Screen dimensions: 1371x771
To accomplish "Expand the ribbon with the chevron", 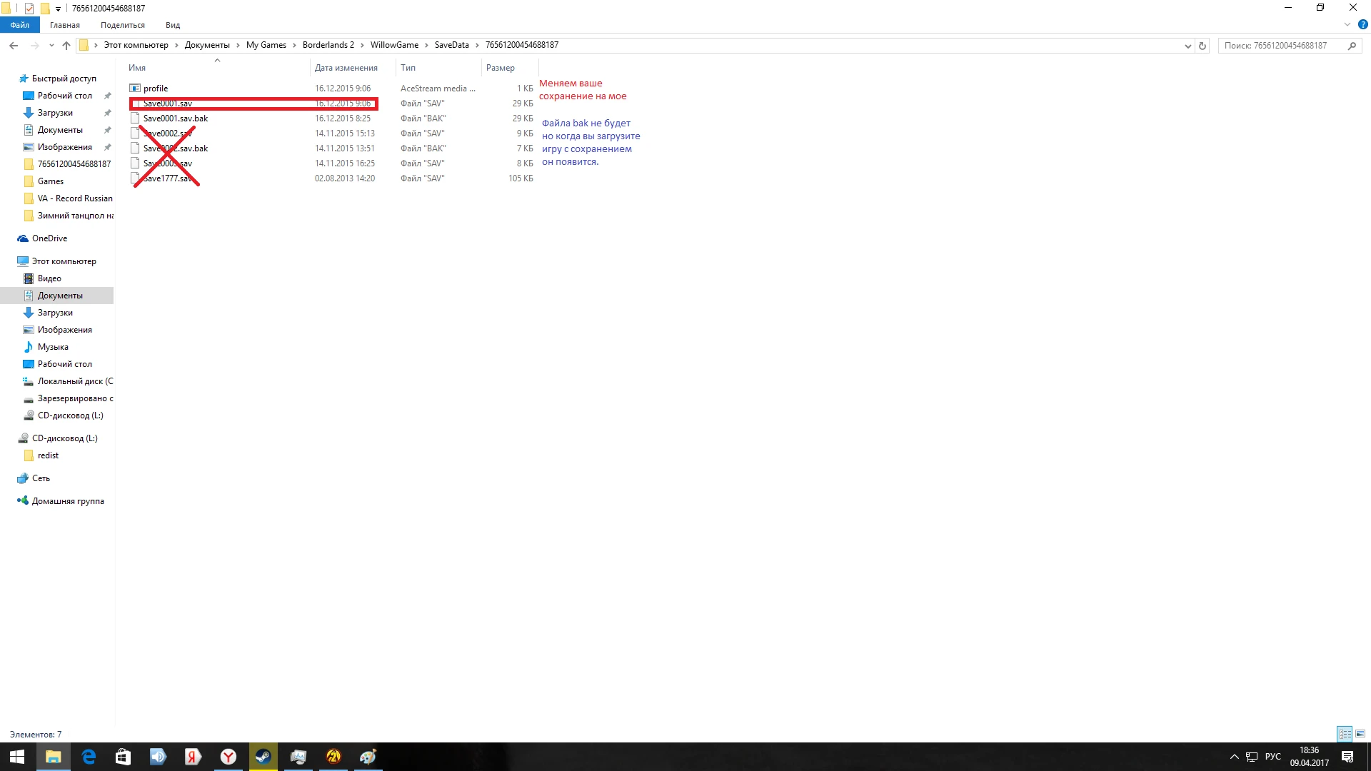I will click(x=1347, y=24).
